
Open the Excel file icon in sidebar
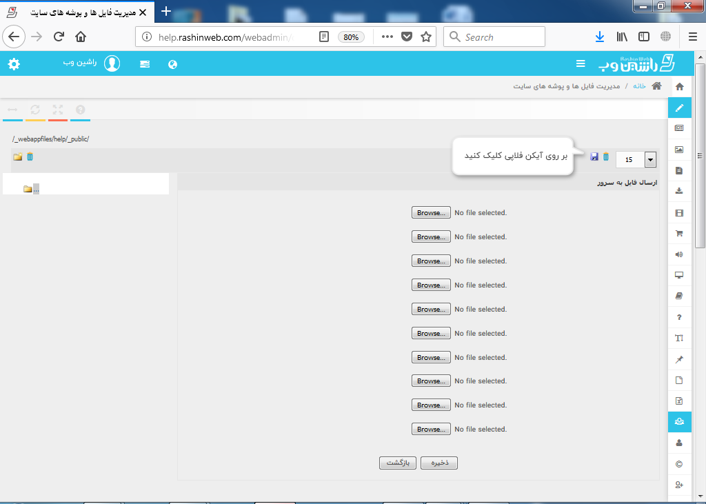pyautogui.click(x=679, y=401)
